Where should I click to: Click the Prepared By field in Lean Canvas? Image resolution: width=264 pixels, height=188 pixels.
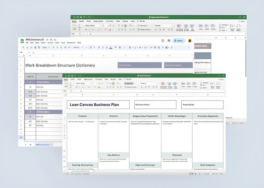203,105
